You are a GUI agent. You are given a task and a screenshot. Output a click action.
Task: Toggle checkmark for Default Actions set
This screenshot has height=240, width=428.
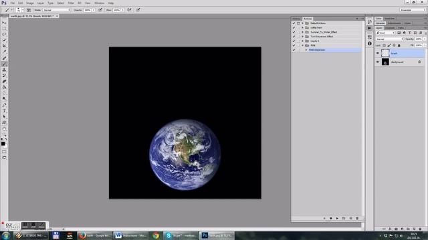pos(294,23)
